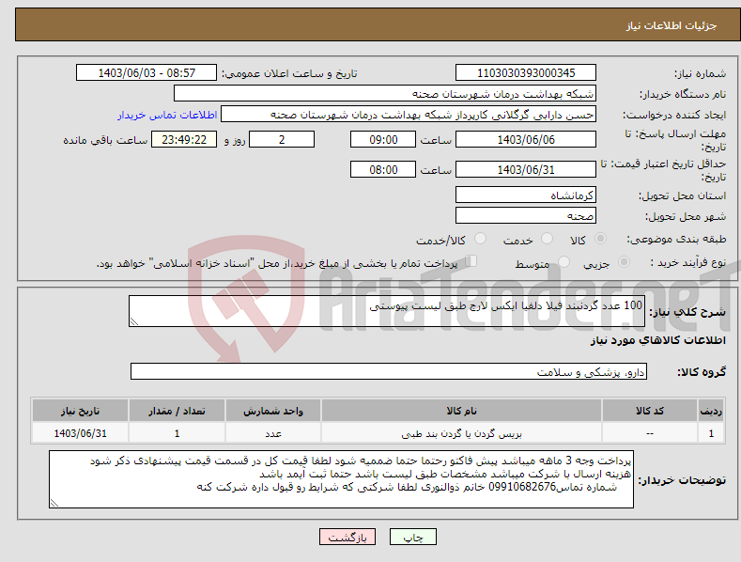Select the کالا radio button
This screenshot has width=741, height=562.
click(x=601, y=239)
